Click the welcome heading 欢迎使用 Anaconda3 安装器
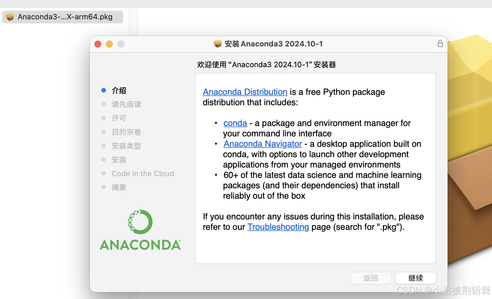492x299 pixels. click(x=266, y=65)
